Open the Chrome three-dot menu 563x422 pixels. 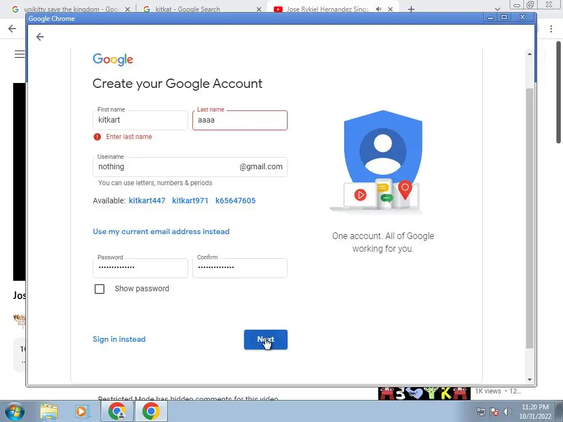[551, 29]
